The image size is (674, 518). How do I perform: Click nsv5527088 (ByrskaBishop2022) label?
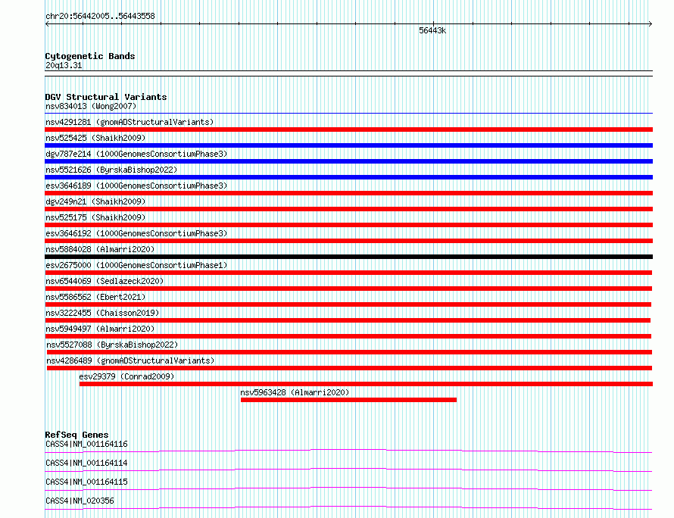[x=112, y=345]
